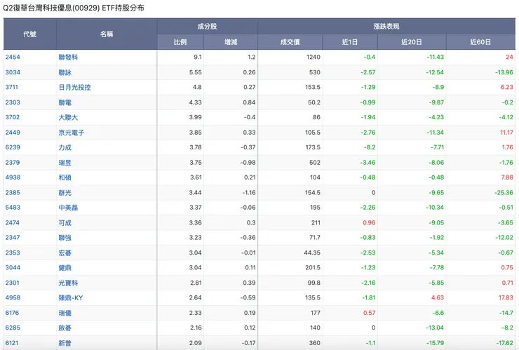Open stock code link 6285
519x350 pixels.
(x=13, y=328)
